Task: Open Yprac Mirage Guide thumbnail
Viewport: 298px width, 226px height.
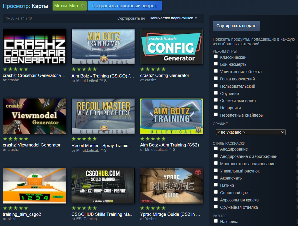Action: point(171,186)
